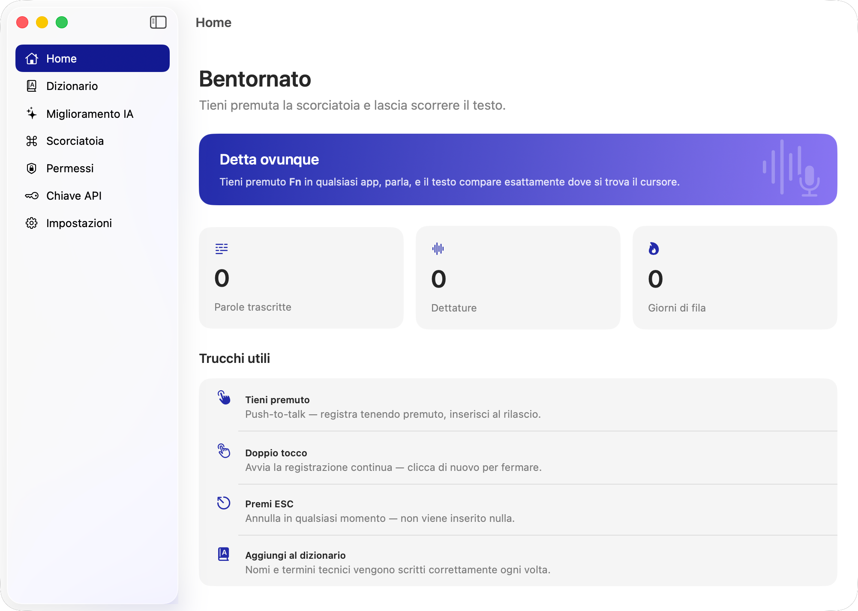Select the house icon next to Home

(32, 58)
